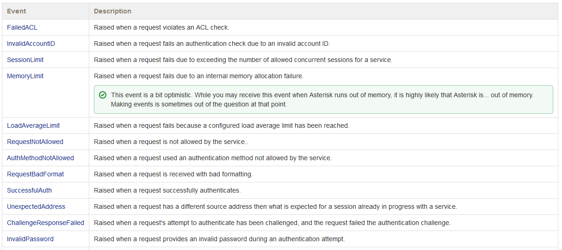This screenshot has width=562, height=250.
Task: Open the FailedACL event link
Action: (x=22, y=27)
